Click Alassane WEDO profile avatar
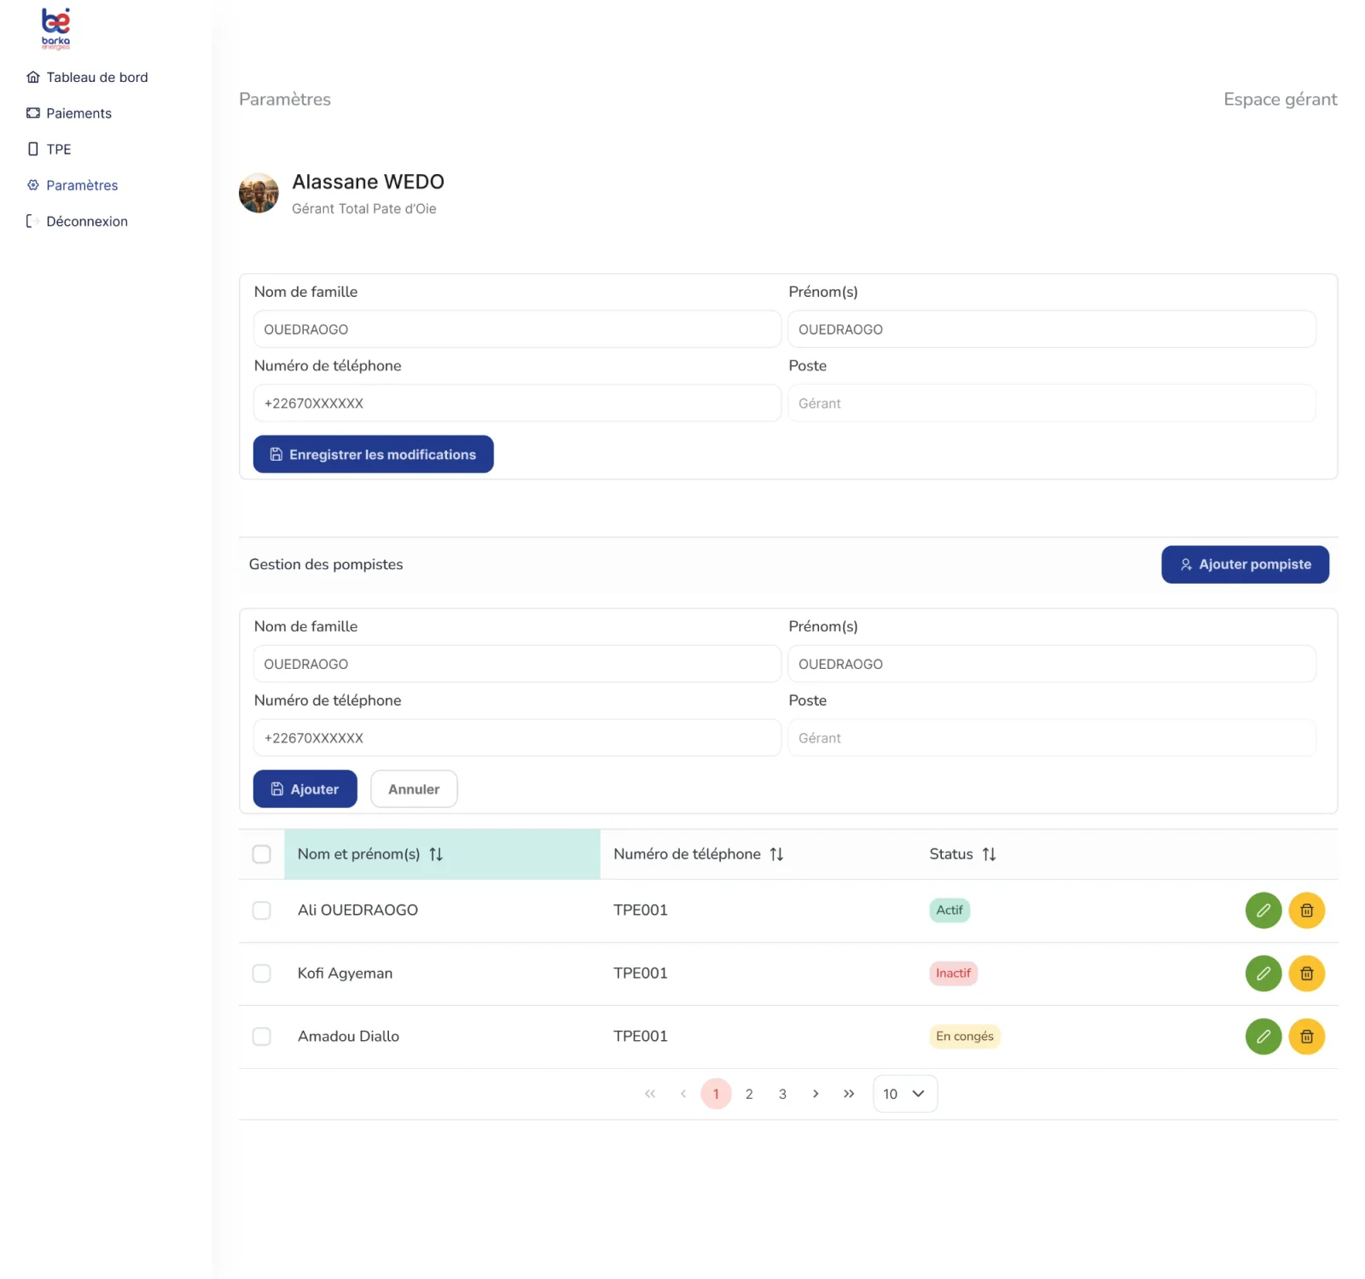 coord(258,193)
